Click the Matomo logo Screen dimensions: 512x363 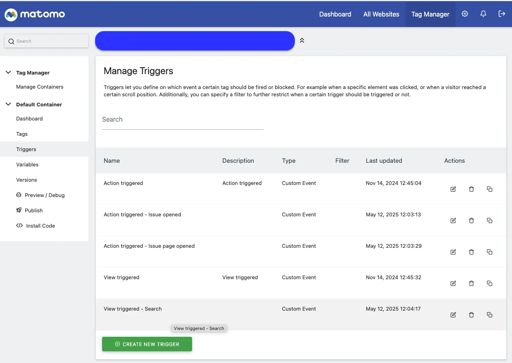pyautogui.click(x=35, y=15)
